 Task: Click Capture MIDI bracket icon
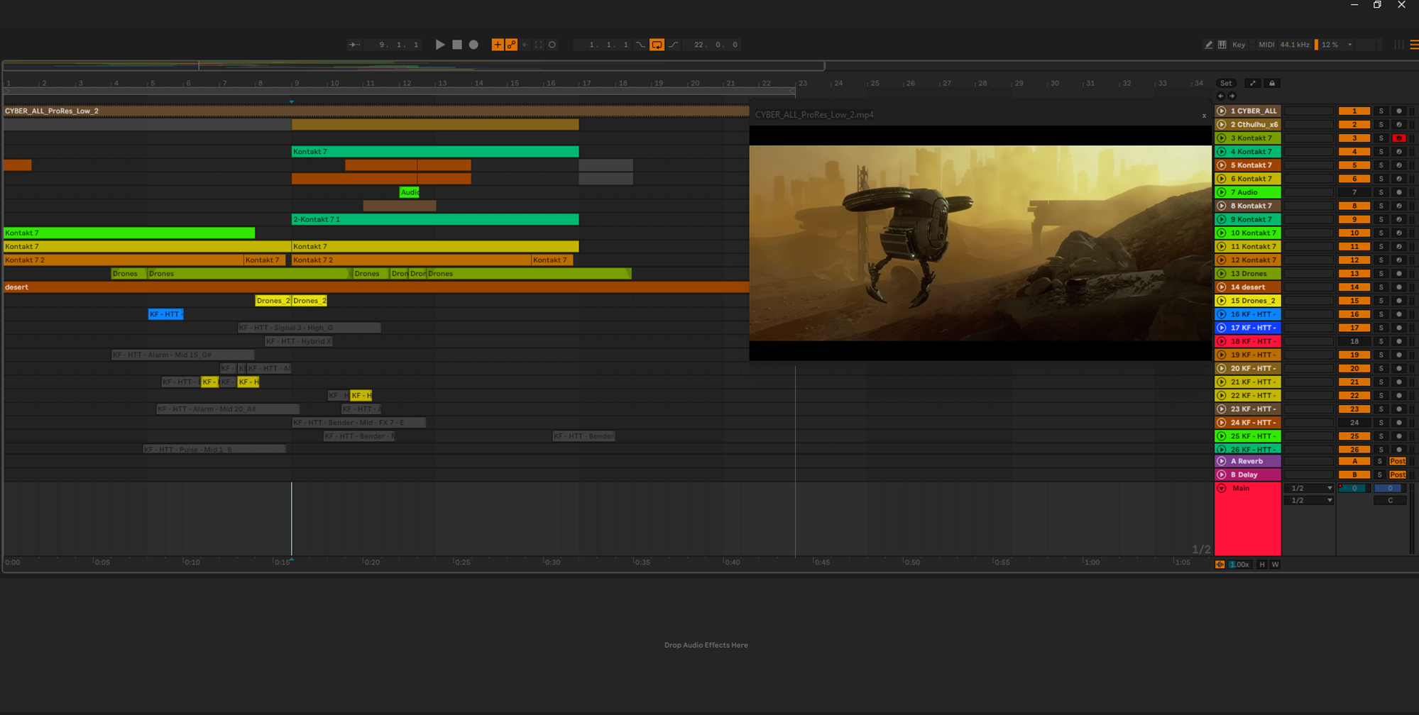[539, 45]
